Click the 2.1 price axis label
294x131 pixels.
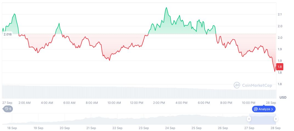pos(280,14)
